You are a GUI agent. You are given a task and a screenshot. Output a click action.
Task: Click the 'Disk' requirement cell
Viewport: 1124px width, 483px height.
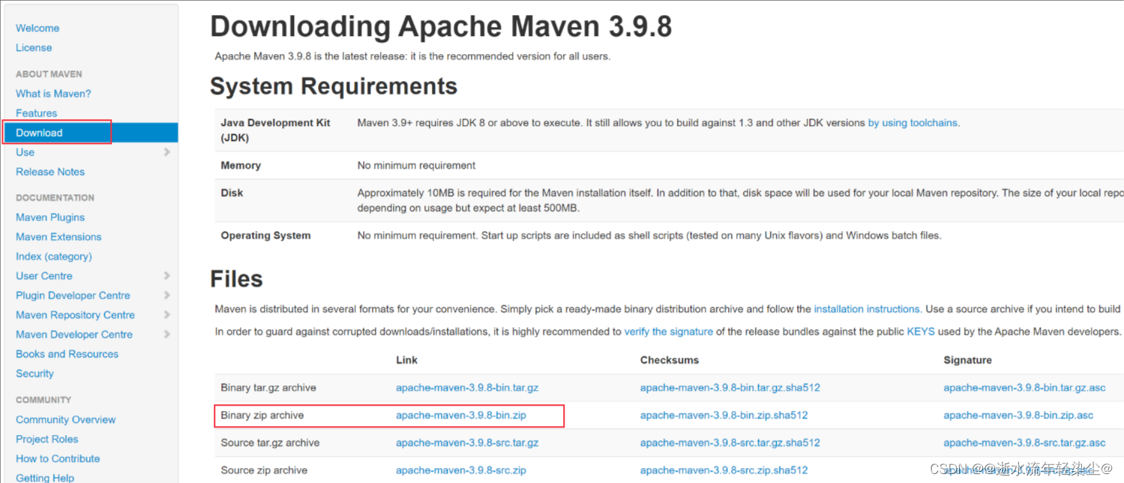(x=232, y=193)
